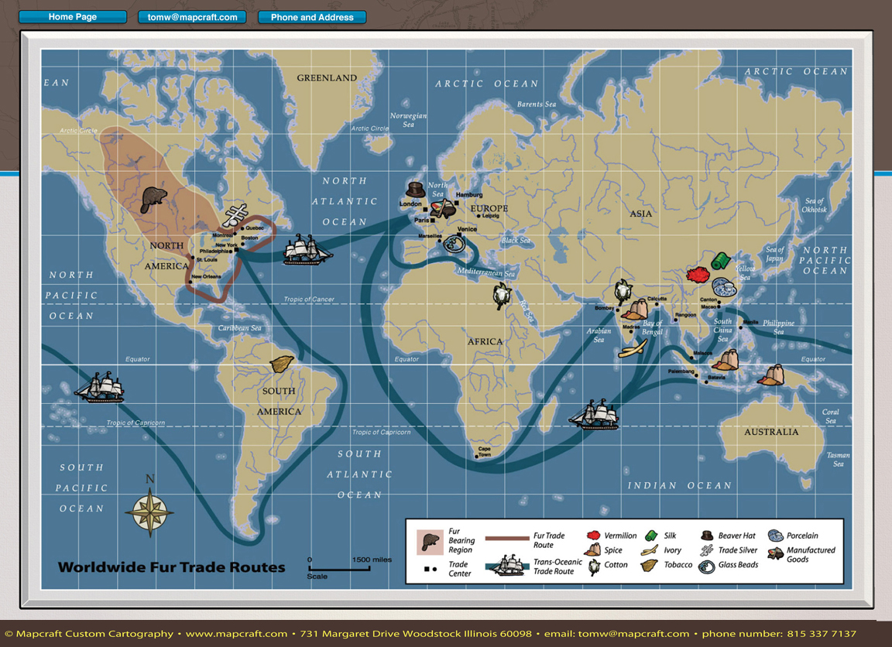Click the Silk legend icon
The width and height of the screenshot is (892, 647).
(x=651, y=536)
